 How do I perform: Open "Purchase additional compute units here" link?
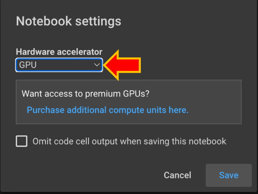(108, 110)
